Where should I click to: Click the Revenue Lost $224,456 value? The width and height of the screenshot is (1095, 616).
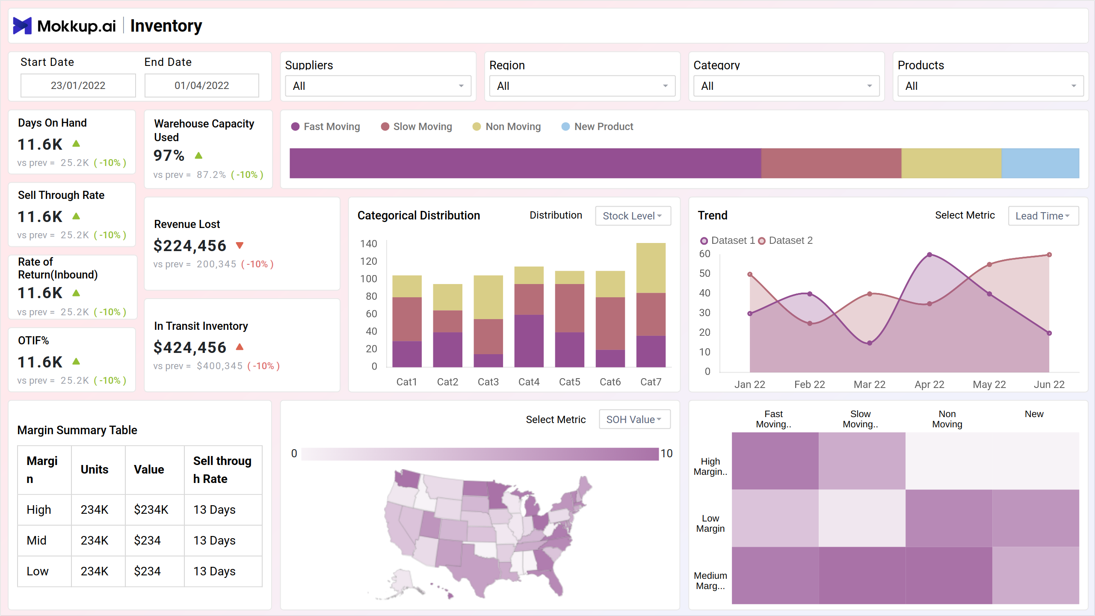(190, 246)
